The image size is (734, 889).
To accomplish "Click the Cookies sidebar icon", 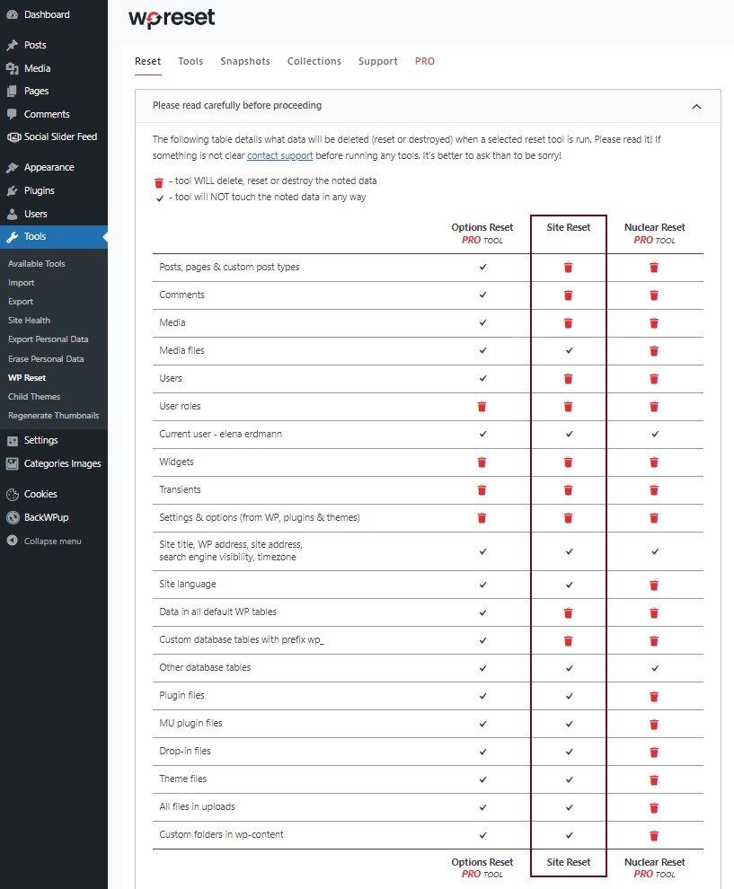I will point(13,493).
